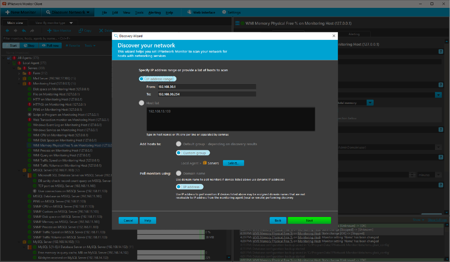Image resolution: width=450 pixels, height=262 pixels.
Task: Open the Web Interface globe icon
Action: [189, 12]
